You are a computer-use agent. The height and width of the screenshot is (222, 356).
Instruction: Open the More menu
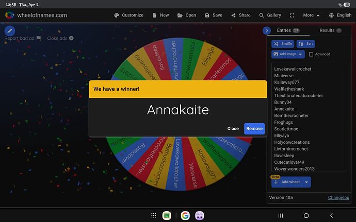tap(312, 15)
